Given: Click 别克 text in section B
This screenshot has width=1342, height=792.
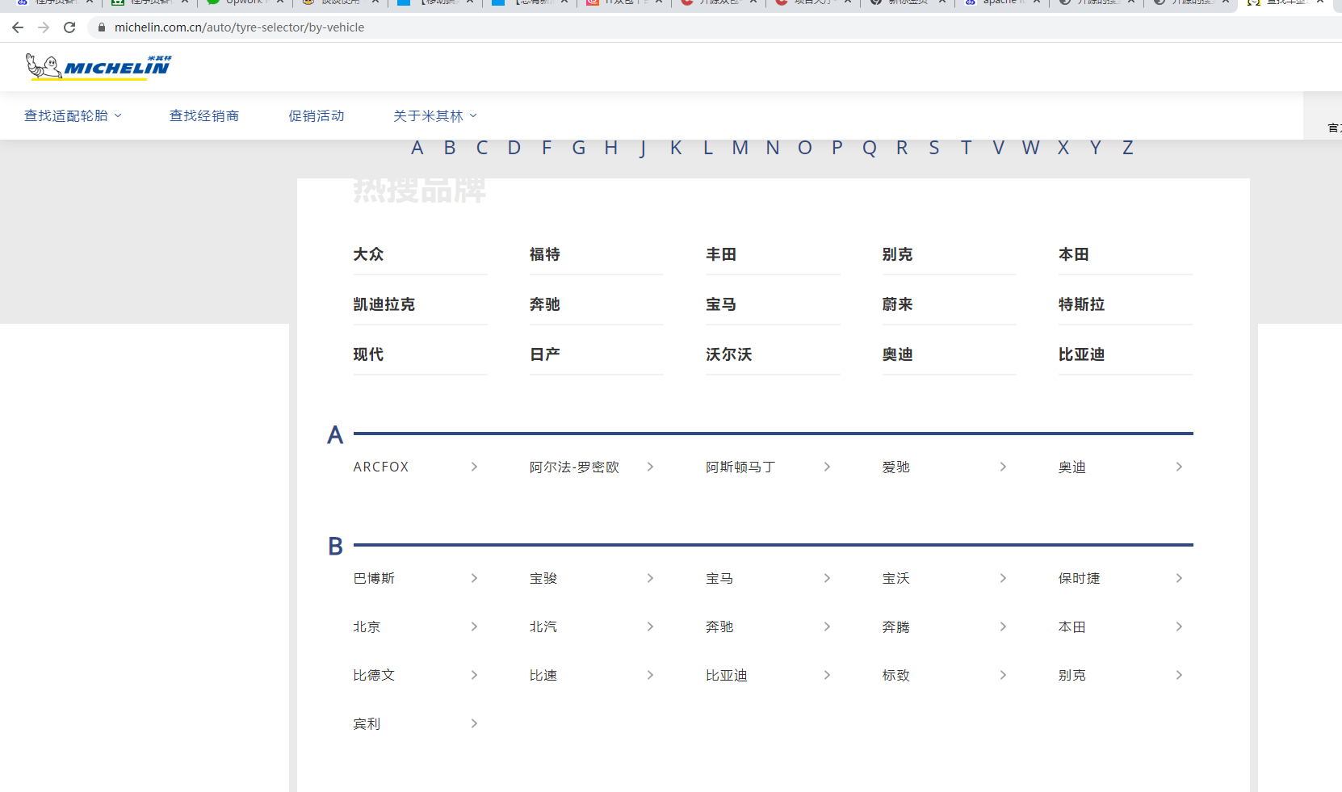Looking at the screenshot, I should 1072,675.
